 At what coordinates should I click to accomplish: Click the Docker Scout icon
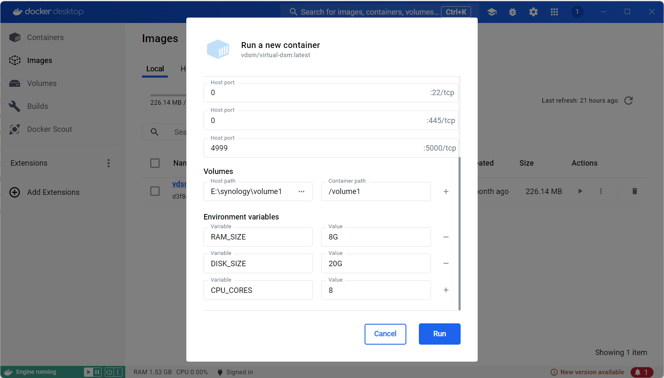15,129
